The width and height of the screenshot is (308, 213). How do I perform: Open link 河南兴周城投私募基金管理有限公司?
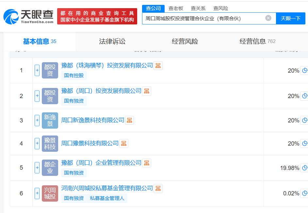coord(107,188)
